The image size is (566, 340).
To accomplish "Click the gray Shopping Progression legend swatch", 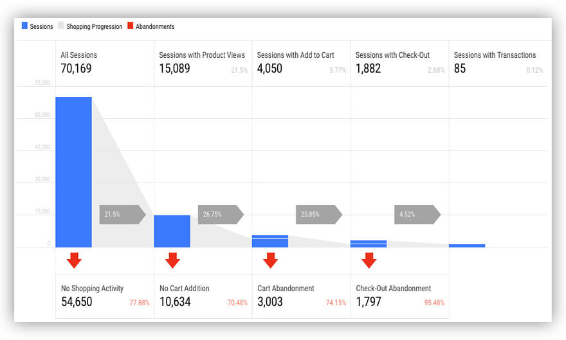I will 61,26.
